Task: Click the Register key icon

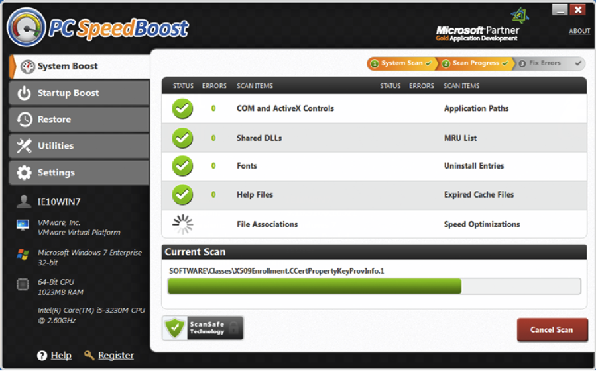Action: pyautogui.click(x=89, y=355)
